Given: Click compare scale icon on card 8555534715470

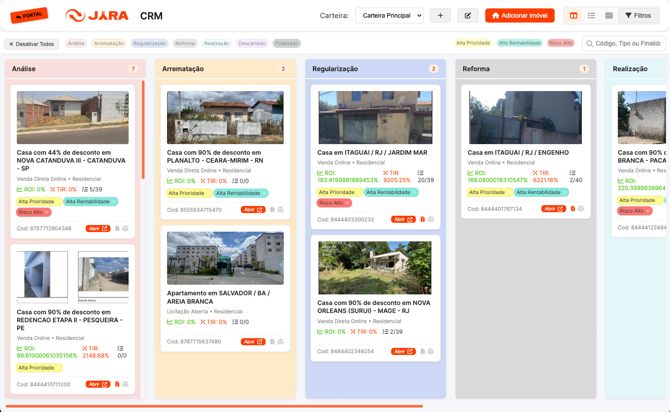Looking at the screenshot, I should pos(280,210).
